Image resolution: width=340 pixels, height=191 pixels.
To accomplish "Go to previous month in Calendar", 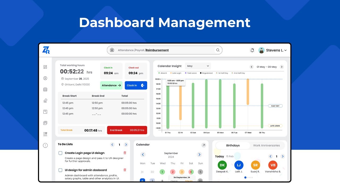I will [x=143, y=155].
